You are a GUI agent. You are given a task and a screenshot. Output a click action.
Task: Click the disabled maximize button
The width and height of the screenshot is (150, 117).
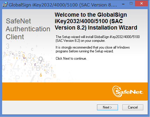(x=131, y=4)
